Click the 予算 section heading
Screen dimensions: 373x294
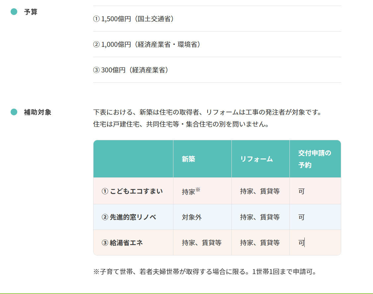(31, 12)
